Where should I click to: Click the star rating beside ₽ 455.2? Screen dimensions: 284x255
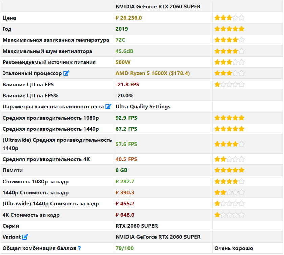click(229, 204)
